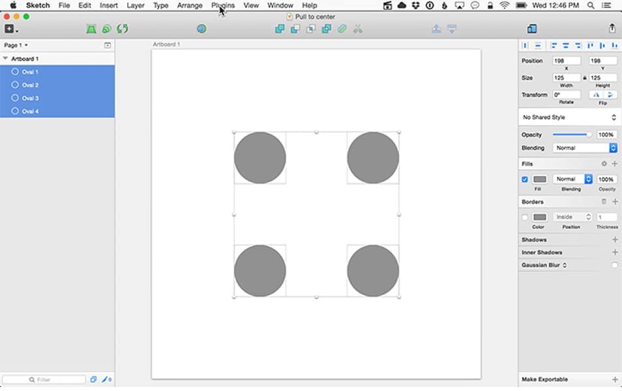Image resolution: width=622 pixels, height=391 pixels.
Task: Open Spotlight search in menu bar
Action: (591, 6)
